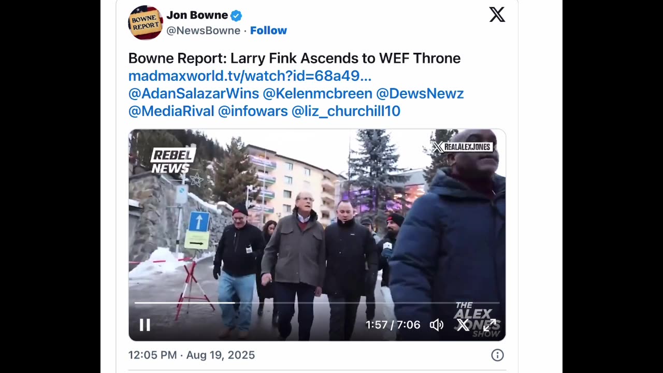Visit the @liz_churchill10 mention
Image resolution: width=663 pixels, height=373 pixels.
tap(346, 111)
